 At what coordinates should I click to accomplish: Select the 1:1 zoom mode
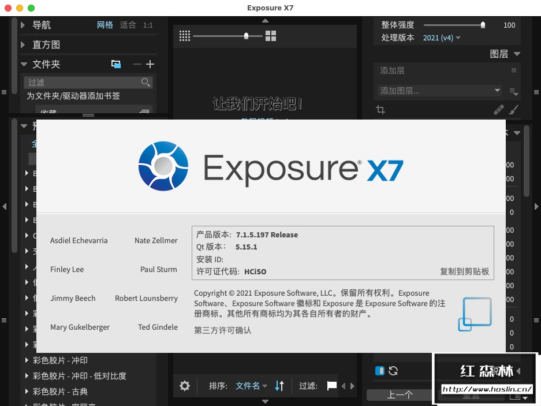[x=148, y=25]
